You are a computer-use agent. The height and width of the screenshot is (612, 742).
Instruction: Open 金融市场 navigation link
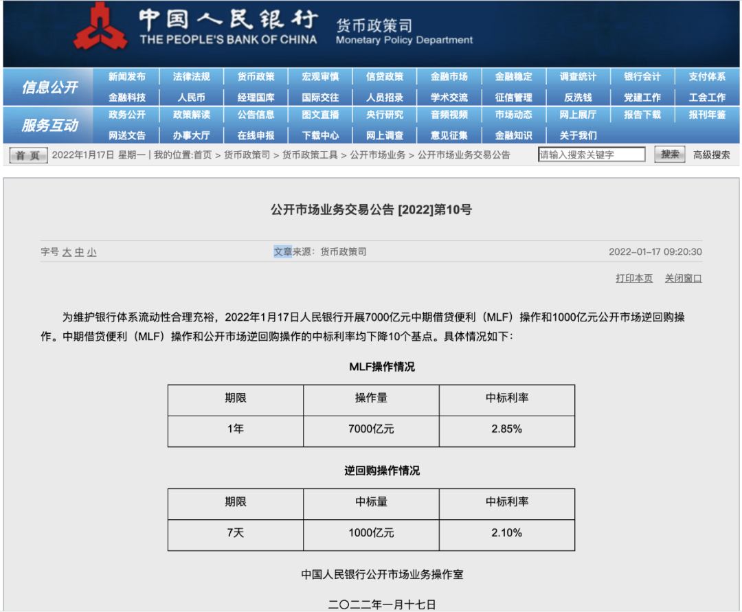tap(449, 77)
